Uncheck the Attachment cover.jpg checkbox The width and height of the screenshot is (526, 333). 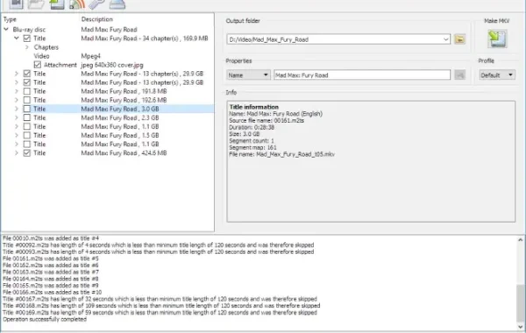(x=37, y=65)
